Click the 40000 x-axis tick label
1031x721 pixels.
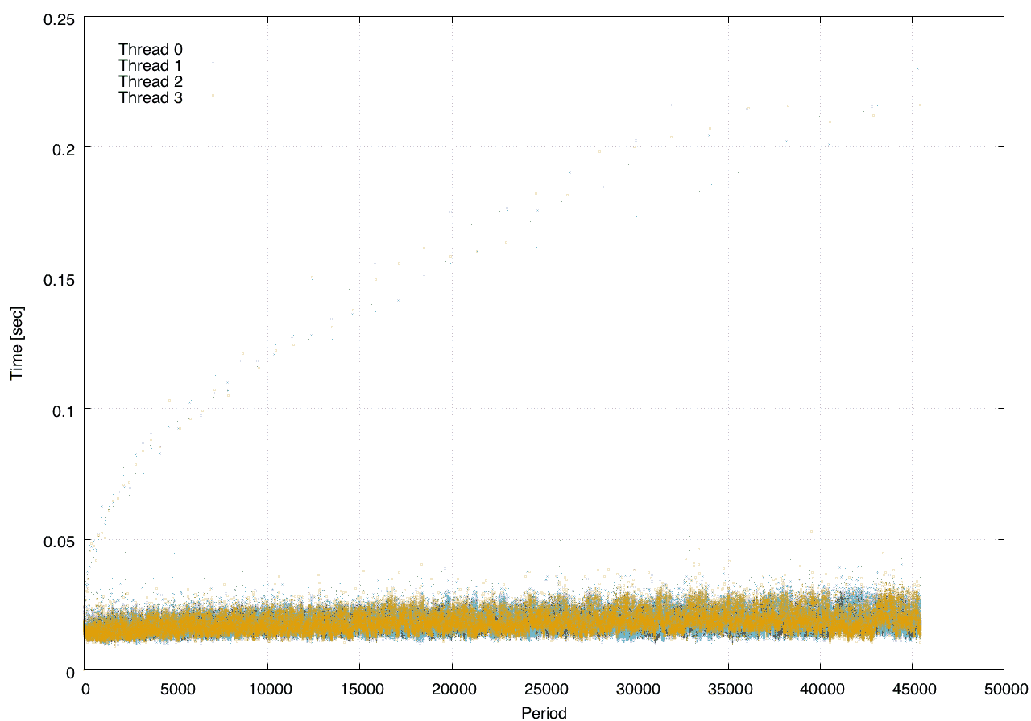click(820, 689)
